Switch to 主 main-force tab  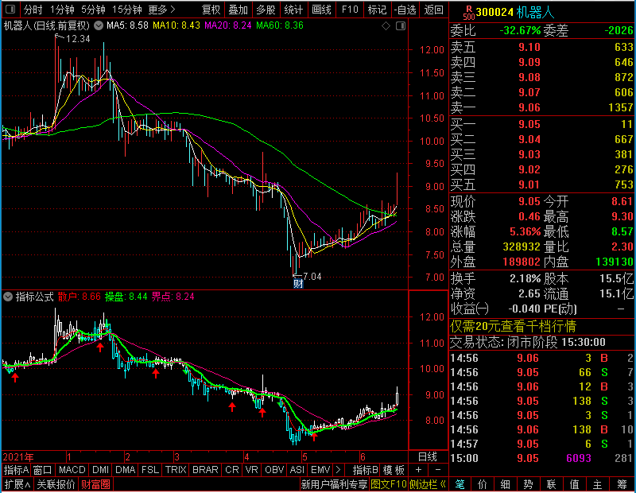click(598, 484)
